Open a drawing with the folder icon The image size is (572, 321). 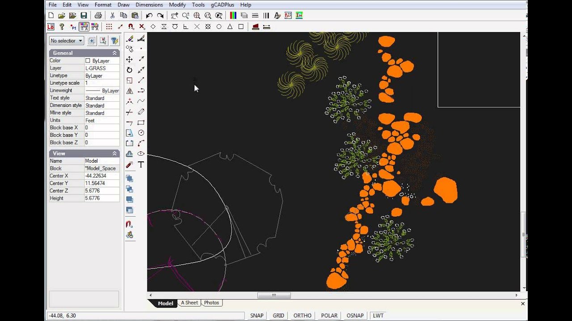[x=62, y=16]
